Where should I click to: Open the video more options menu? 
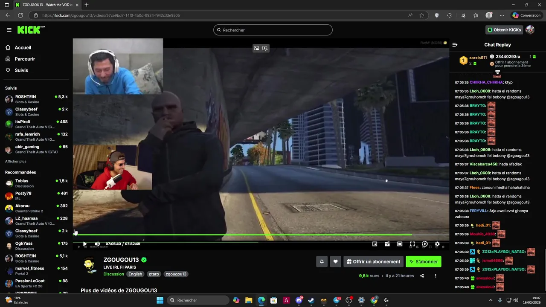tap(436, 276)
